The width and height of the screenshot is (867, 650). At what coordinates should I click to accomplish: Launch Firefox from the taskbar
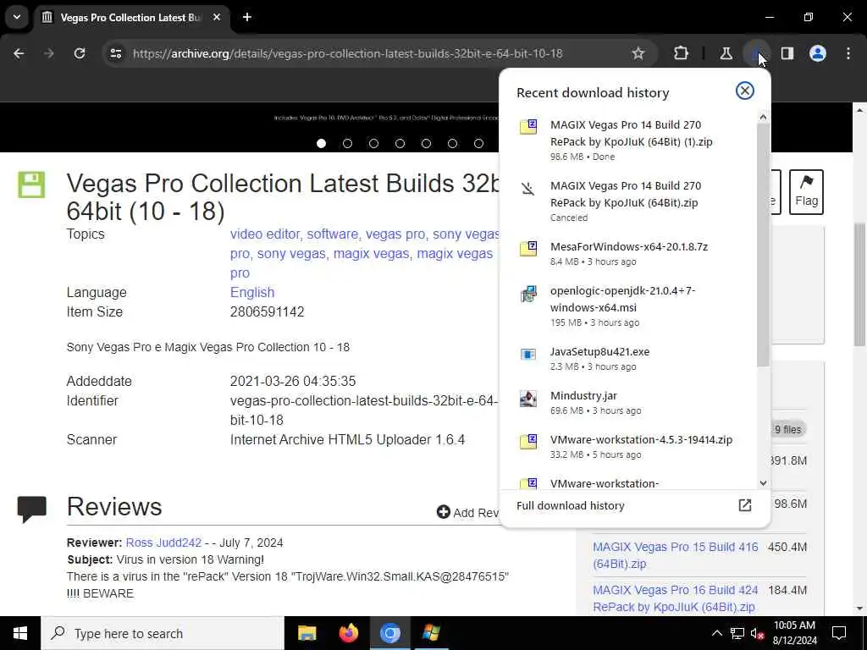348,633
